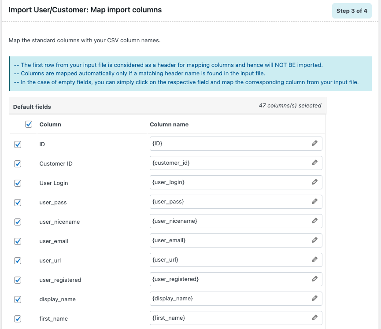381x329 pixels.
Task: Click the {ID} column name field
Action: [236, 144]
